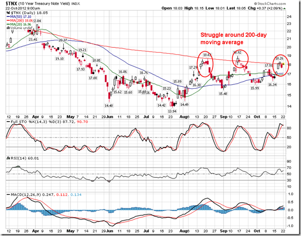Click the $TNX ticker symbol title
301x236 pixels.
pyautogui.click(x=11, y=3)
